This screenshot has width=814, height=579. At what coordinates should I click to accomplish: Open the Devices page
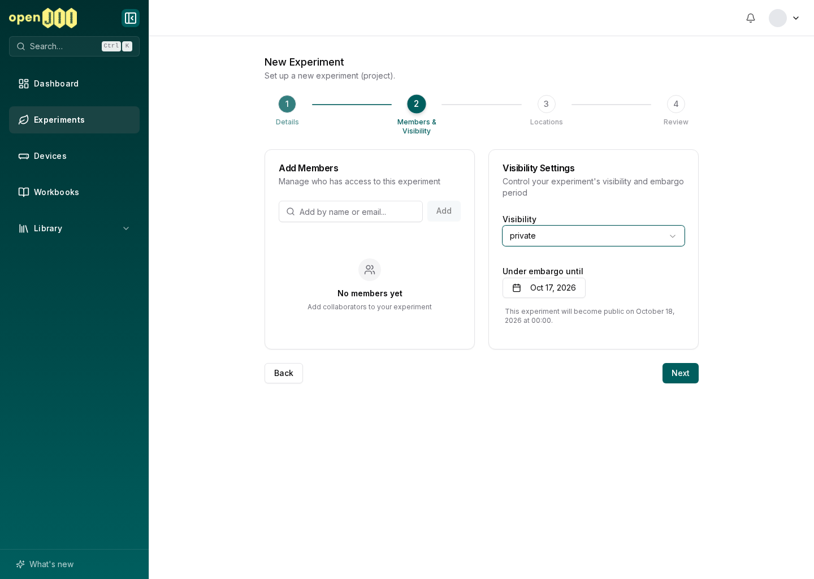click(74, 156)
